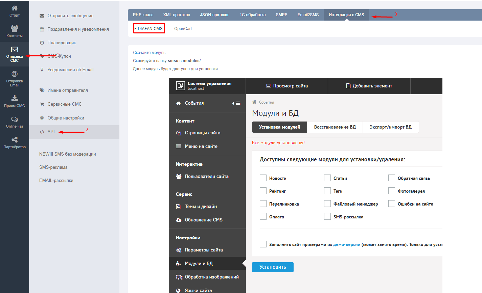
Task: Open the XML-протокол tab
Action: [x=177, y=15]
